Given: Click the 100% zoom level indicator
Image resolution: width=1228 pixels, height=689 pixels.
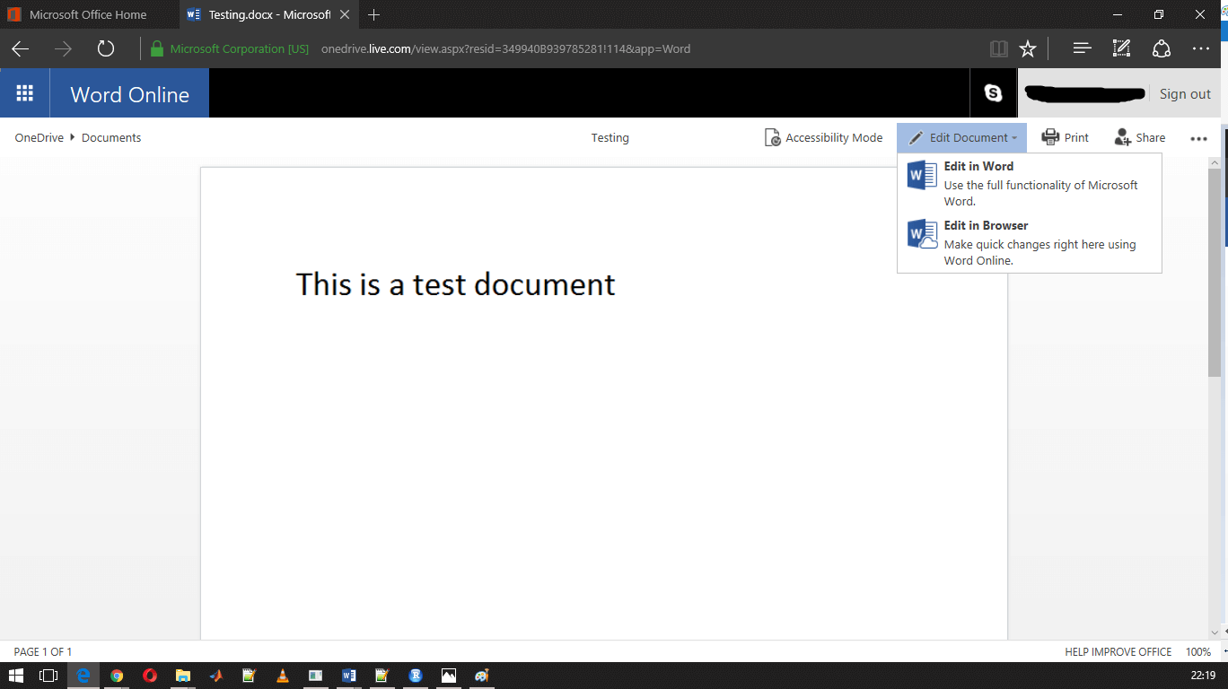Looking at the screenshot, I should point(1198,652).
